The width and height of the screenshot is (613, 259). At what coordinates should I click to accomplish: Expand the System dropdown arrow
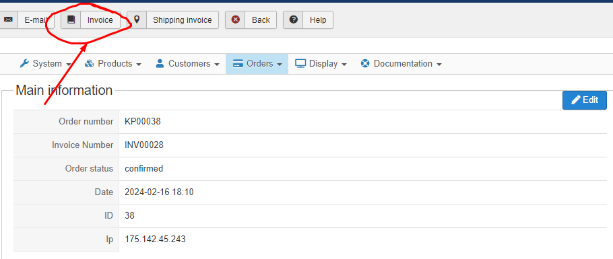[x=69, y=65]
